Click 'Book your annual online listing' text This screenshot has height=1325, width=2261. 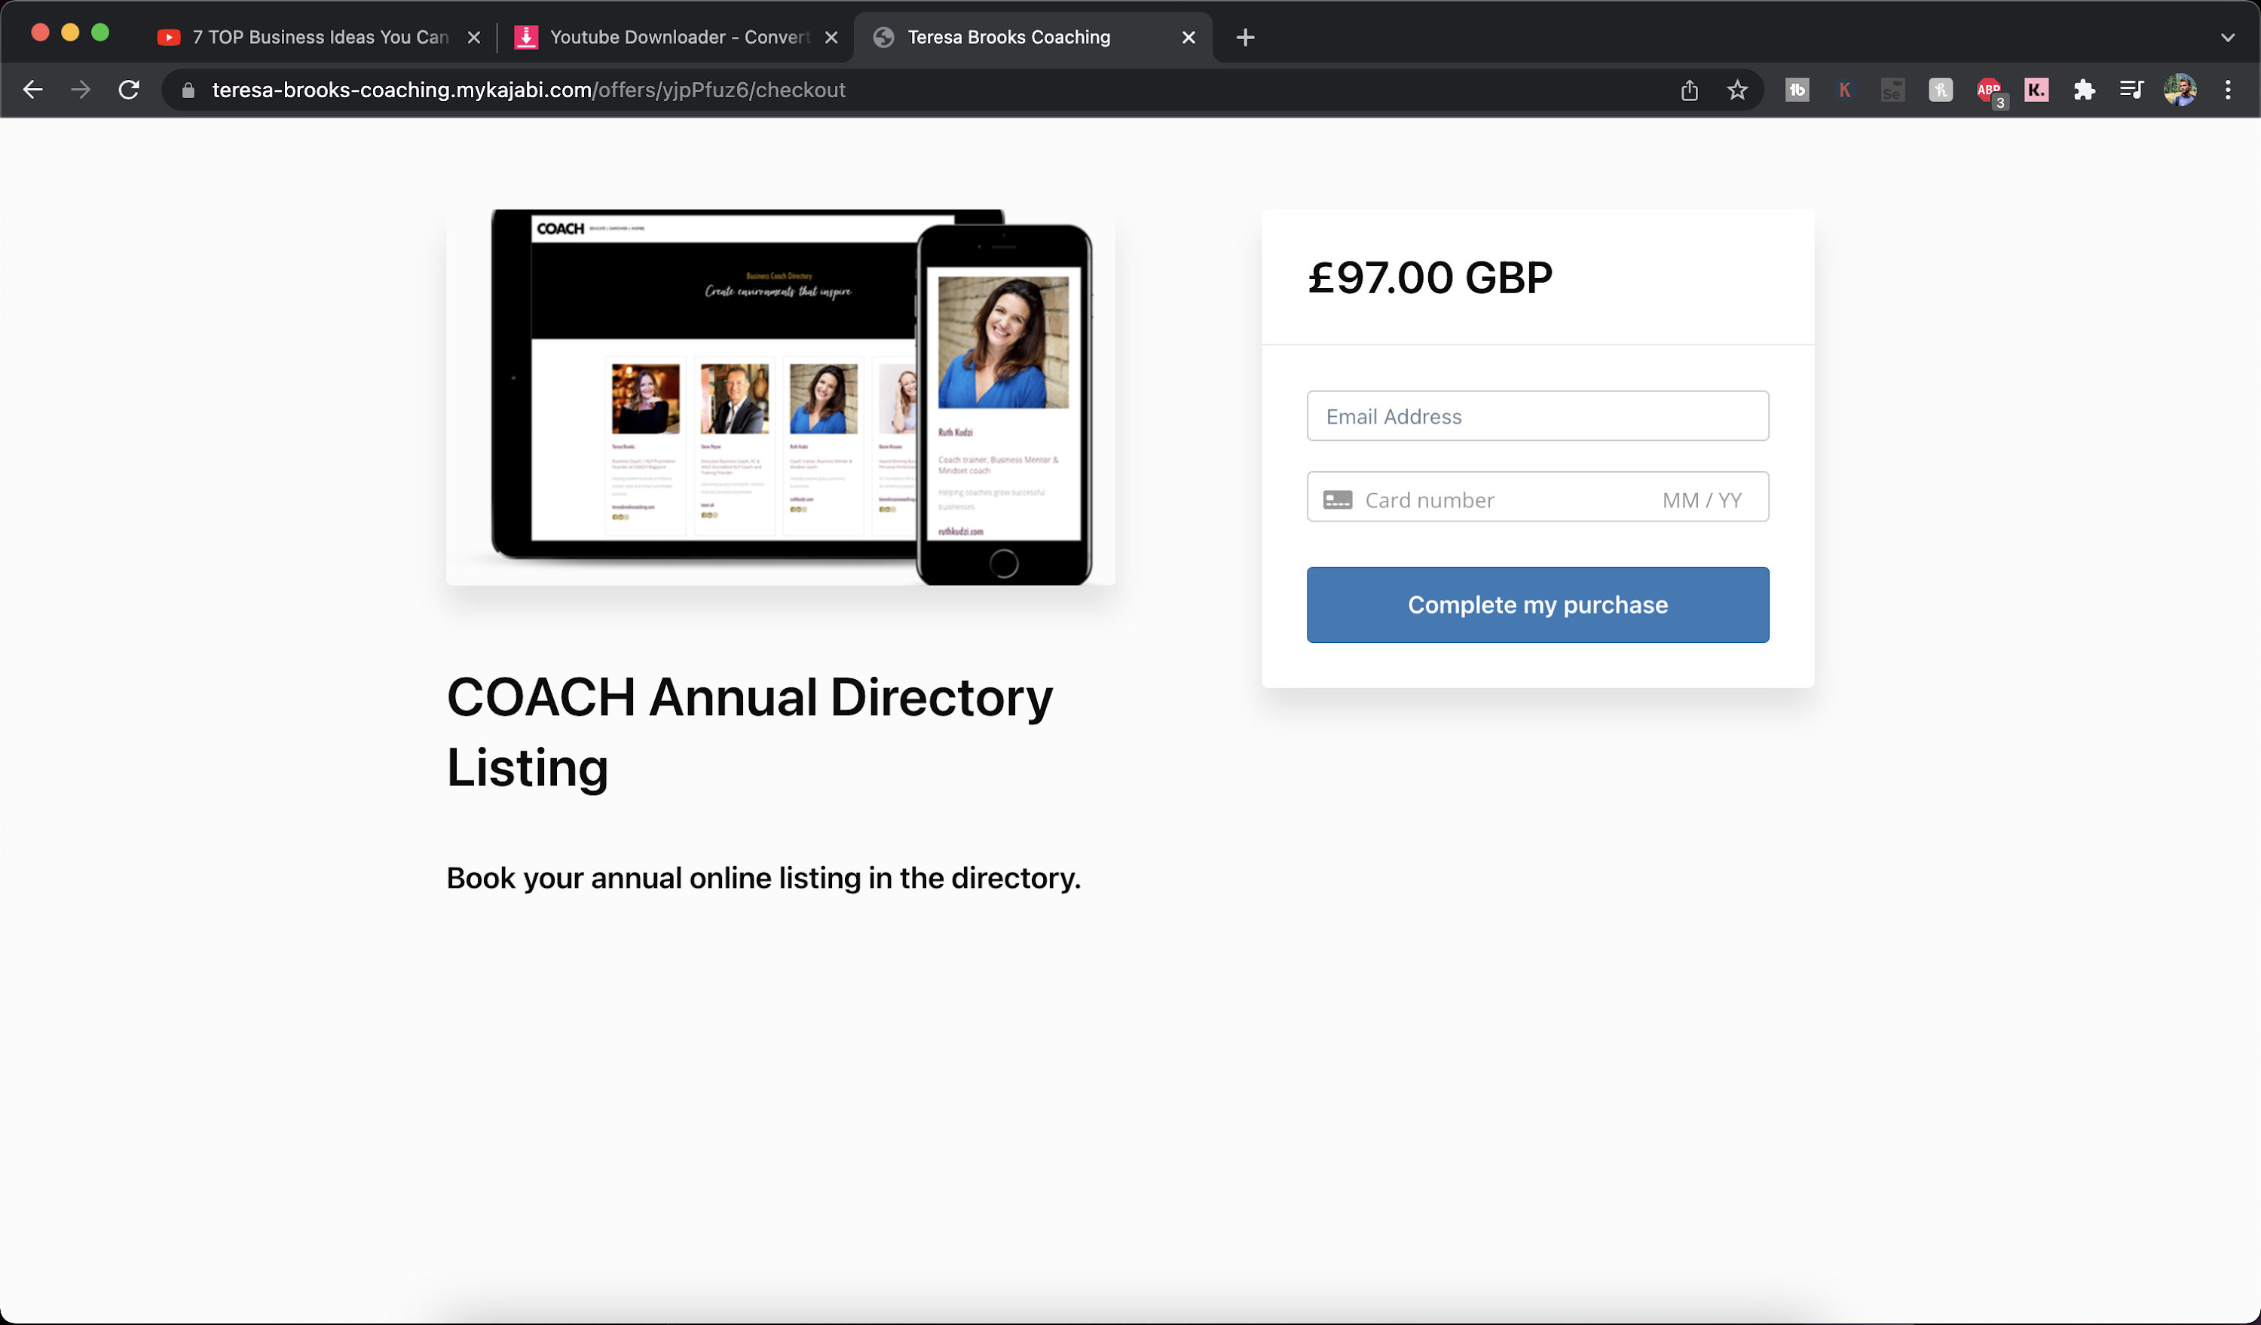(763, 877)
